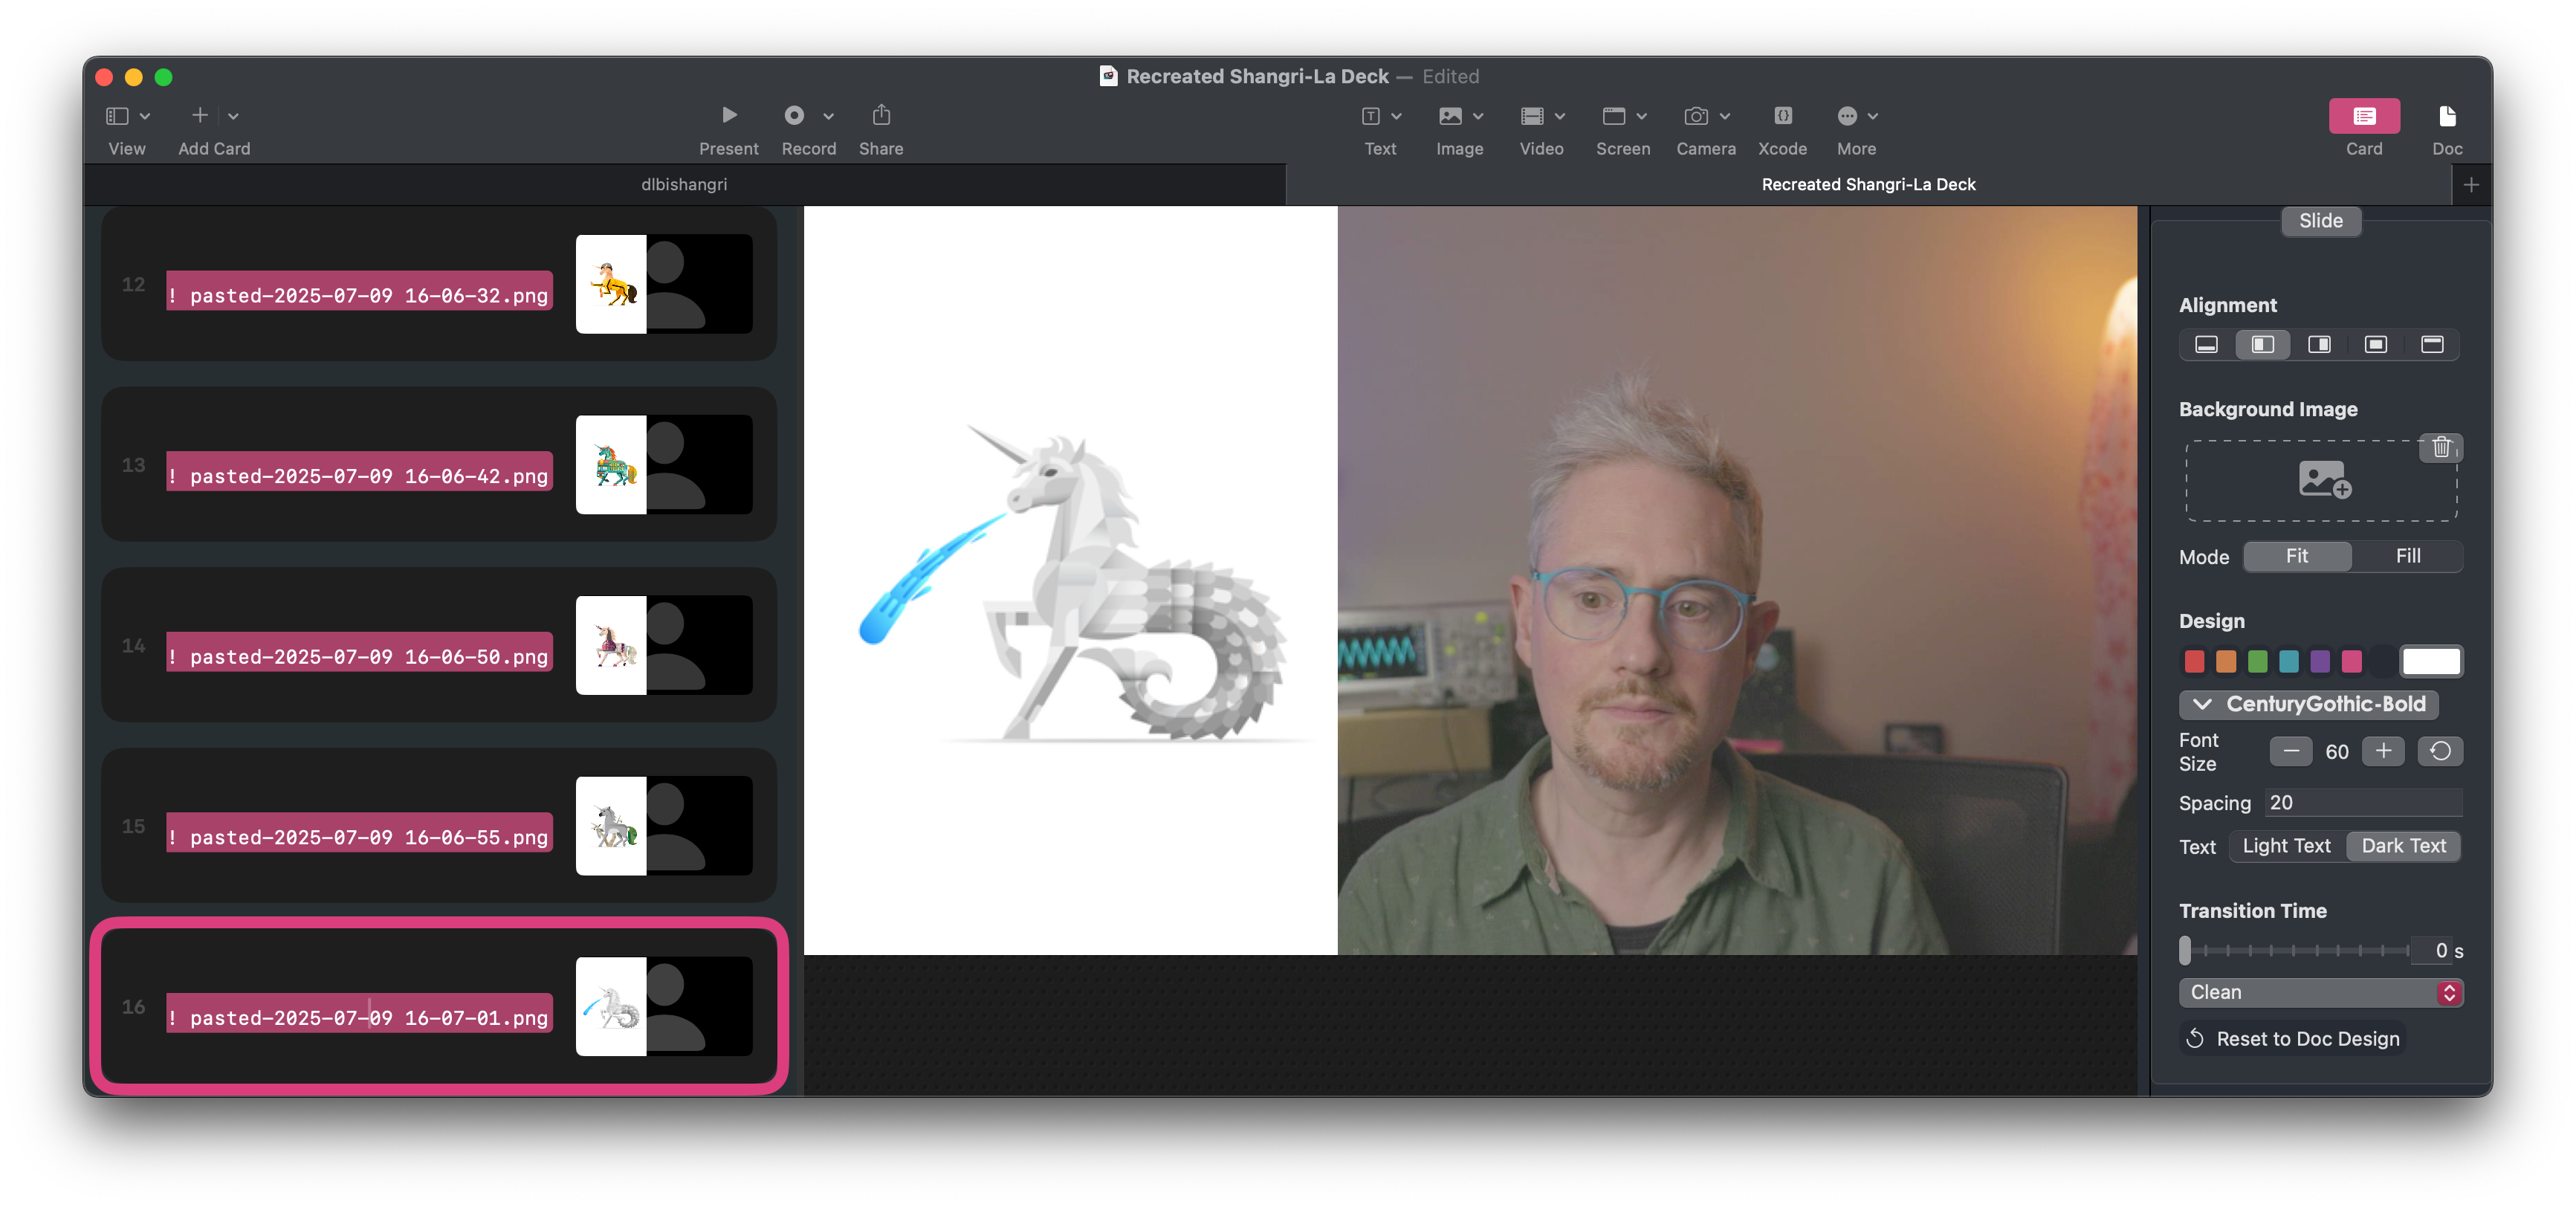
Task: Click the Screen tool icon
Action: tap(1613, 116)
